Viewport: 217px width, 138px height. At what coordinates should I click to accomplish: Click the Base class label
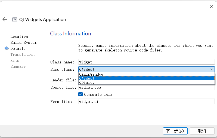[62, 69]
